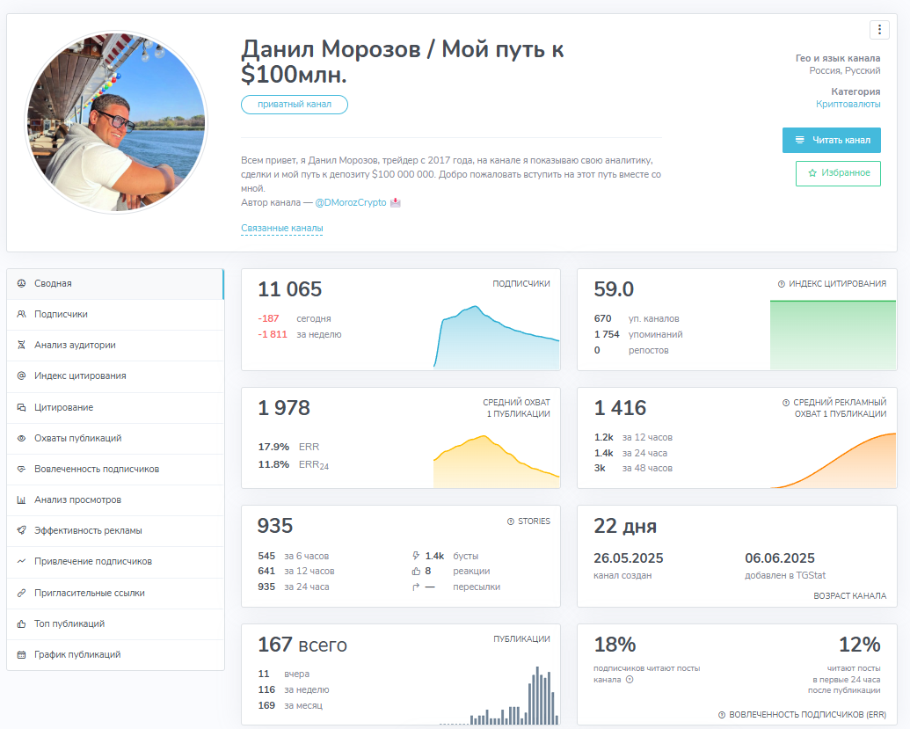This screenshot has height=729, width=910.
Task: Click the publications bar chart
Action: [x=499, y=696]
